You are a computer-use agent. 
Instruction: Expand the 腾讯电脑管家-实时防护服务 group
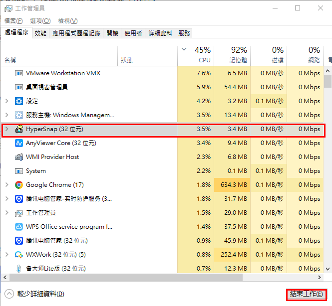click(7, 199)
